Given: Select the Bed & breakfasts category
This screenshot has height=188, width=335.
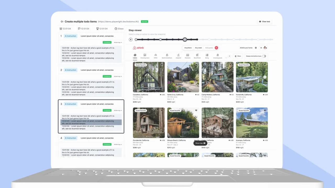Looking at the screenshot, I should [x=167, y=56].
